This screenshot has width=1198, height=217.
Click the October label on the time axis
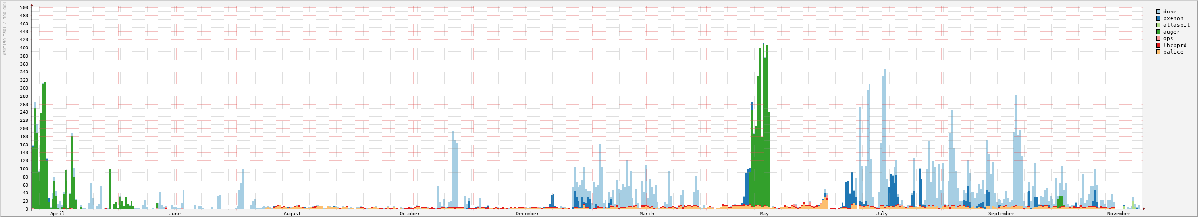(x=409, y=214)
